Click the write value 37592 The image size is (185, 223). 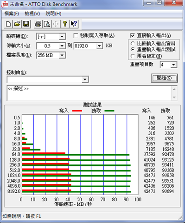(149, 154)
